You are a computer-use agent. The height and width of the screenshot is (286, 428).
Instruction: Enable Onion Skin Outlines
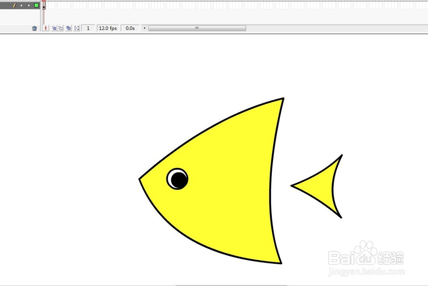[61, 28]
